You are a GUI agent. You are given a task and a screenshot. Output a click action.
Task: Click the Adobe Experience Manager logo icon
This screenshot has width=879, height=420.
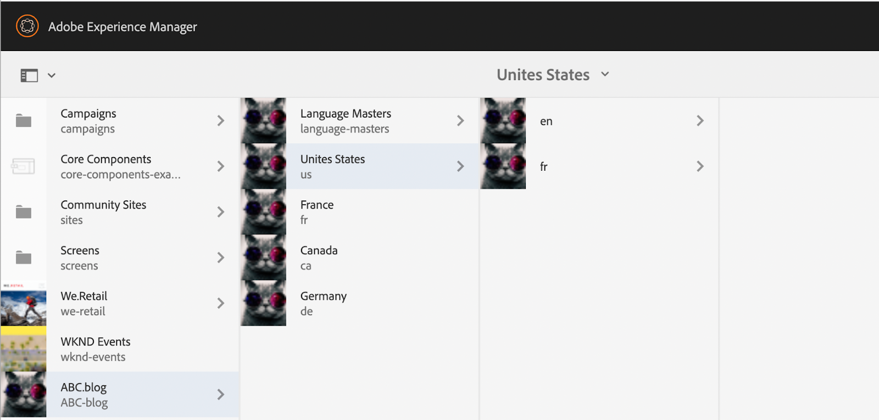coord(27,26)
